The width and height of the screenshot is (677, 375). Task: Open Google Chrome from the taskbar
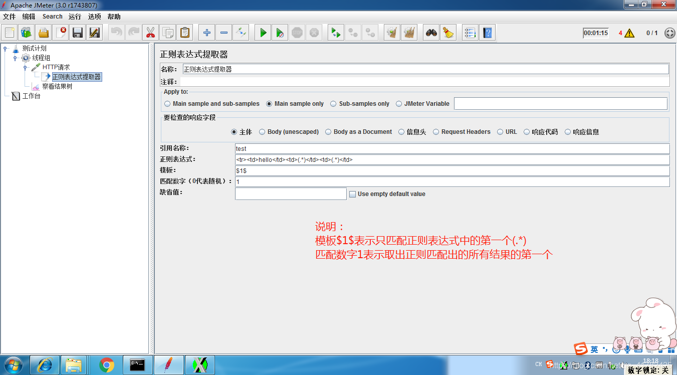tap(106, 365)
